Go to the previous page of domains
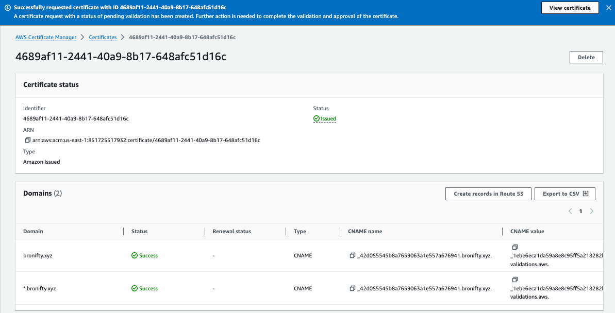The height and width of the screenshot is (313, 615). [570, 211]
